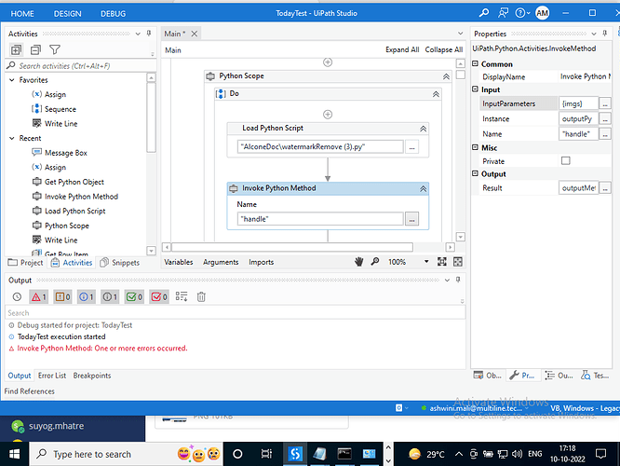
Task: Open the HOME ribbon tab
Action: (22, 13)
